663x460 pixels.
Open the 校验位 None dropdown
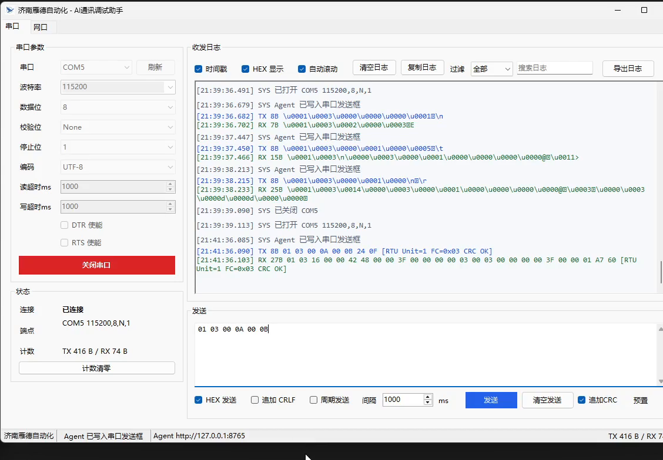[118, 127]
